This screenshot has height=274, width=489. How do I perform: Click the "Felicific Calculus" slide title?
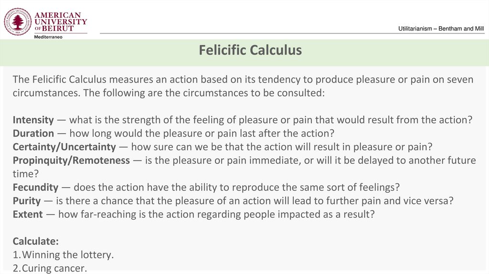click(x=250, y=50)
